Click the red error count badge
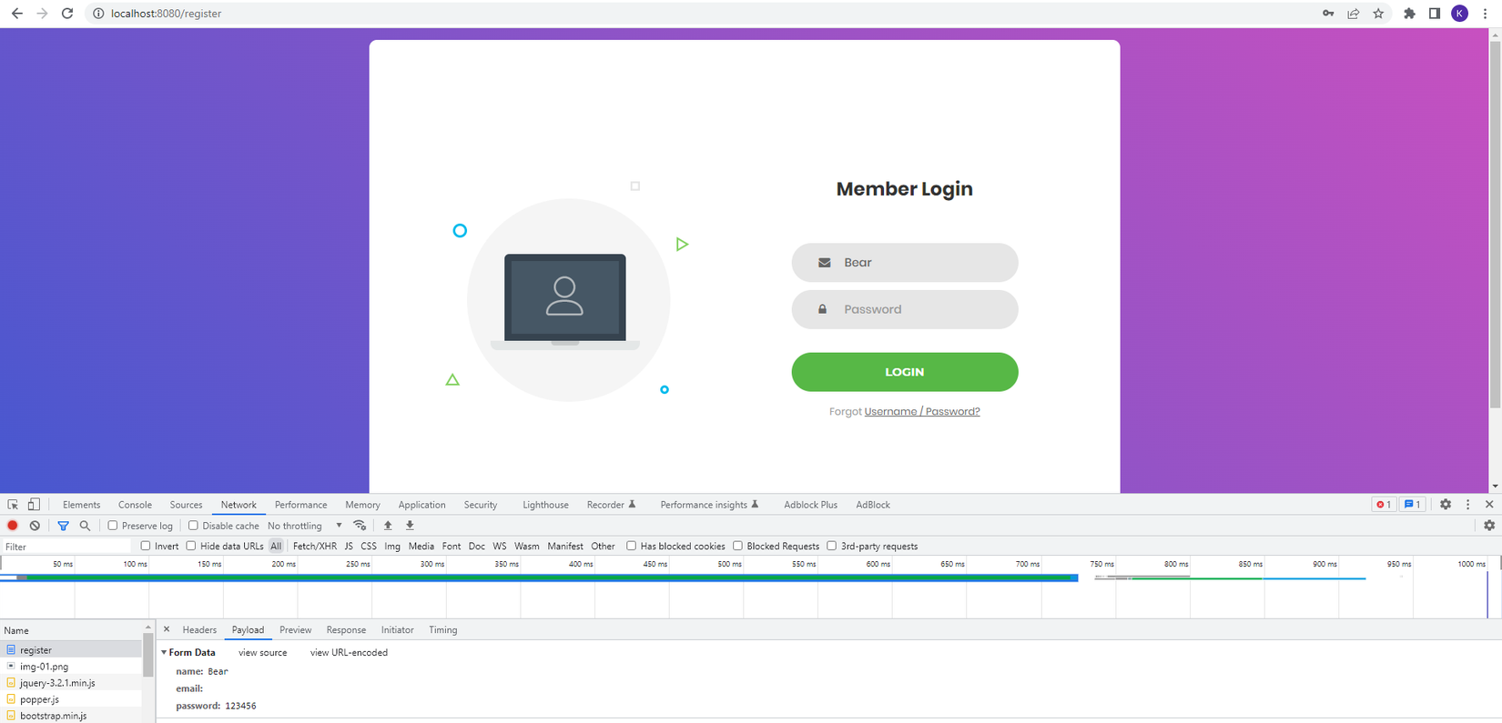The height and width of the screenshot is (723, 1502). [1383, 505]
